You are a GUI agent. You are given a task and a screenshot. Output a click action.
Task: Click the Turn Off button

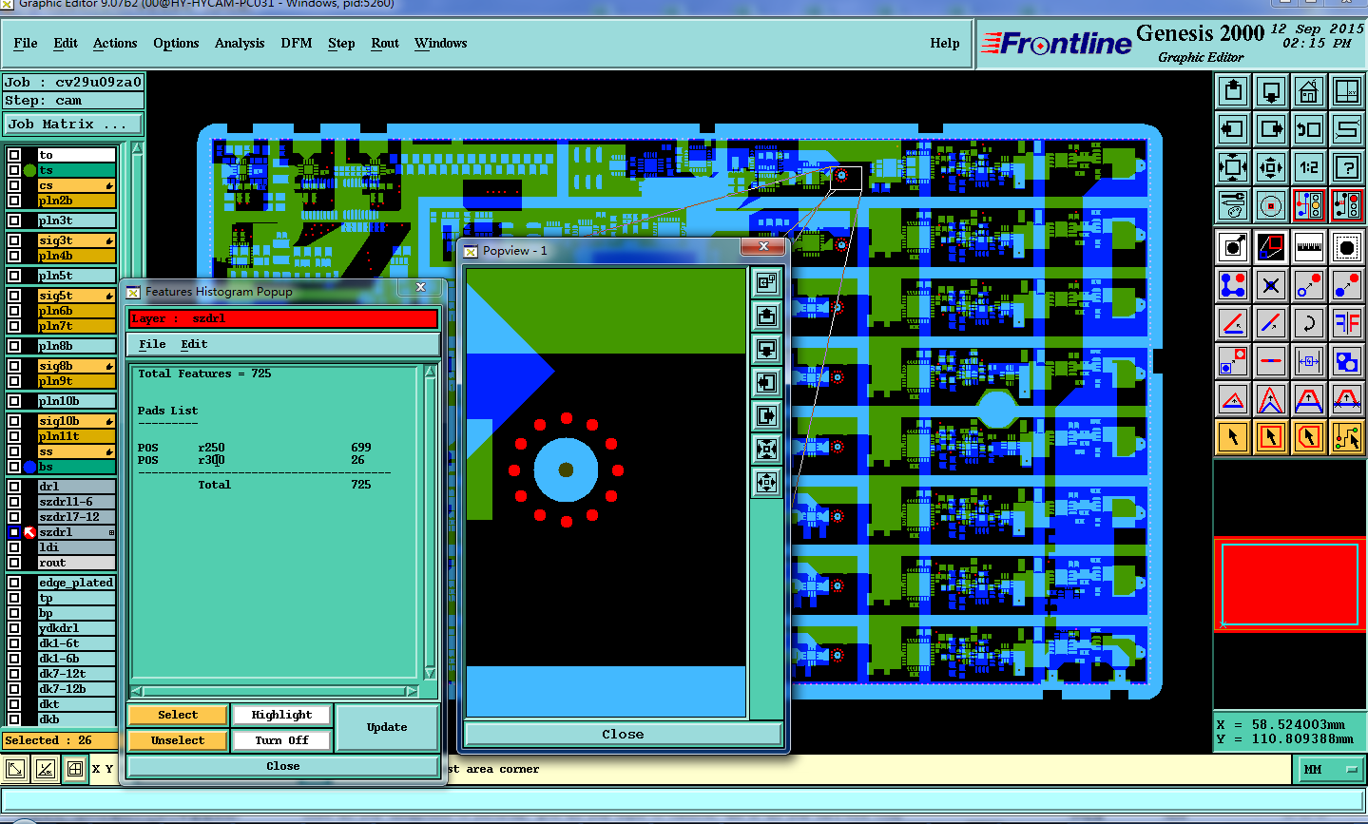point(281,740)
